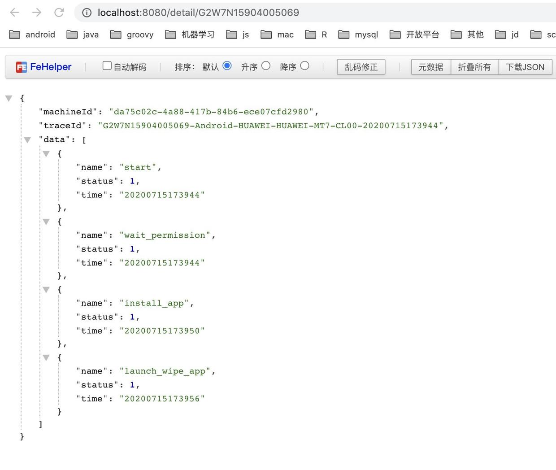
Task: Collapse the install_app object triangle
Action: pos(46,290)
